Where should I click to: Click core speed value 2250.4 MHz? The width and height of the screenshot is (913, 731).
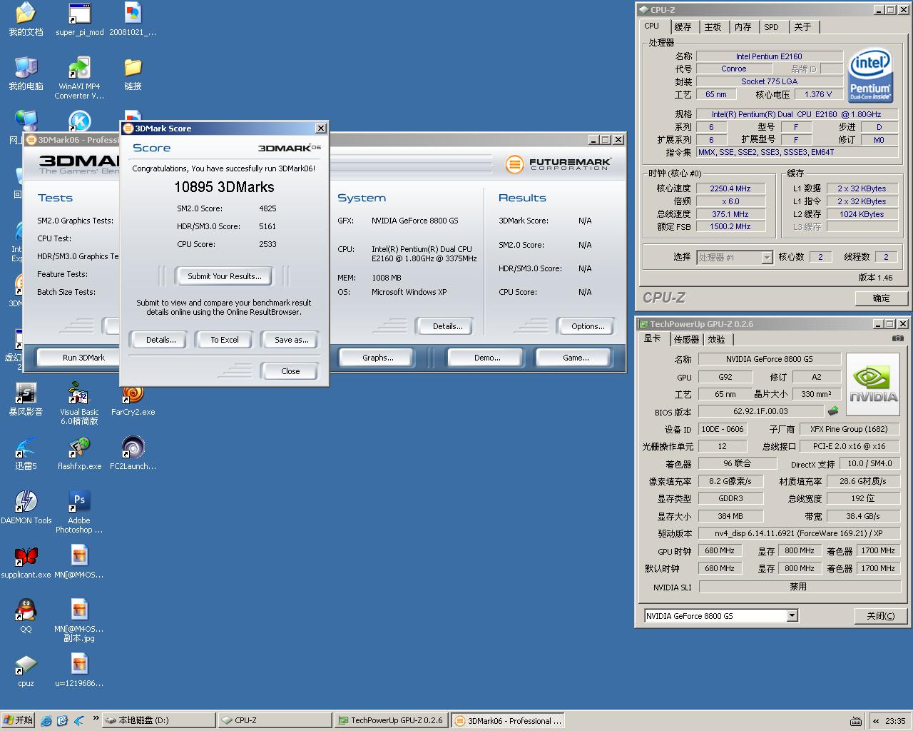point(730,188)
